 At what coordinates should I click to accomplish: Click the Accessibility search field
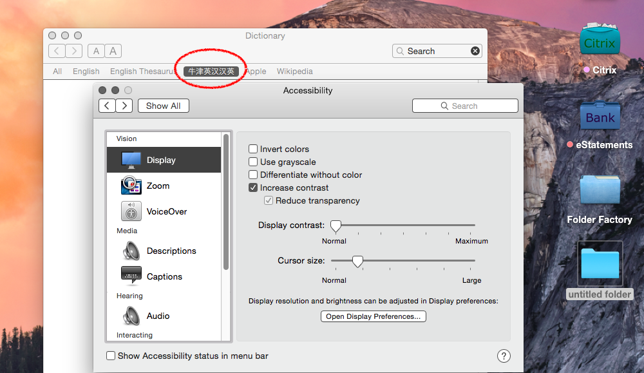465,106
